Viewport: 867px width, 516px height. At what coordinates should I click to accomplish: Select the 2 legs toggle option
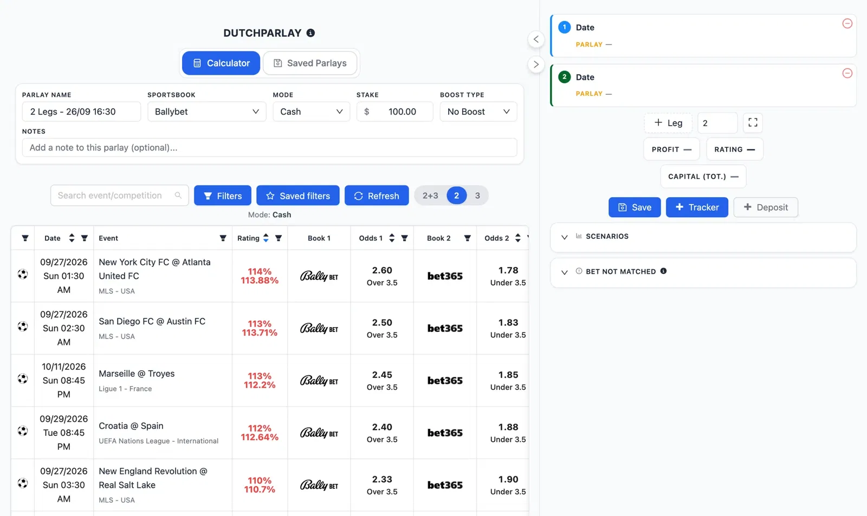click(x=456, y=195)
